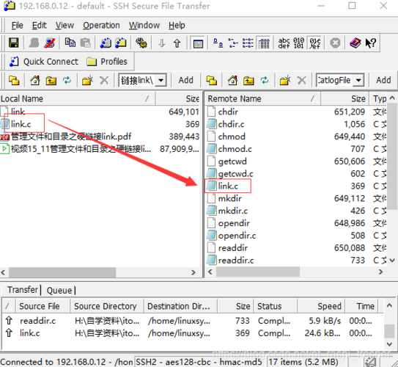Select Small Icons view mode
This screenshot has height=367, width=398.
pyautogui.click(x=233, y=43)
